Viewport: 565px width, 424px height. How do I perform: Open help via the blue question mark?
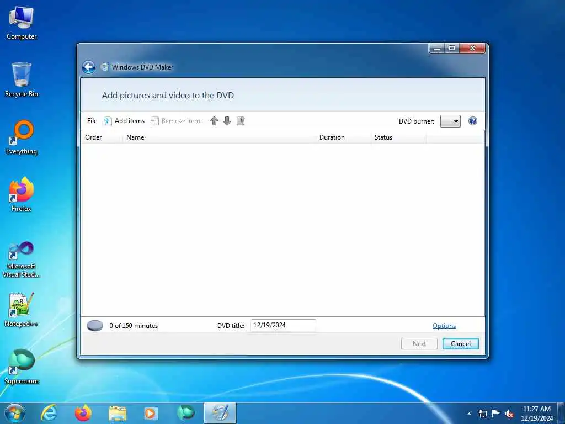coord(473,121)
